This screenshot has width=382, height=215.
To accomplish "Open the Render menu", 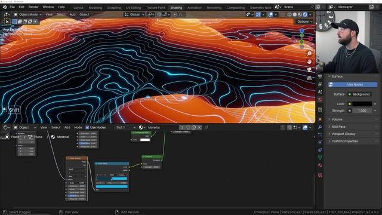I will point(33,7).
